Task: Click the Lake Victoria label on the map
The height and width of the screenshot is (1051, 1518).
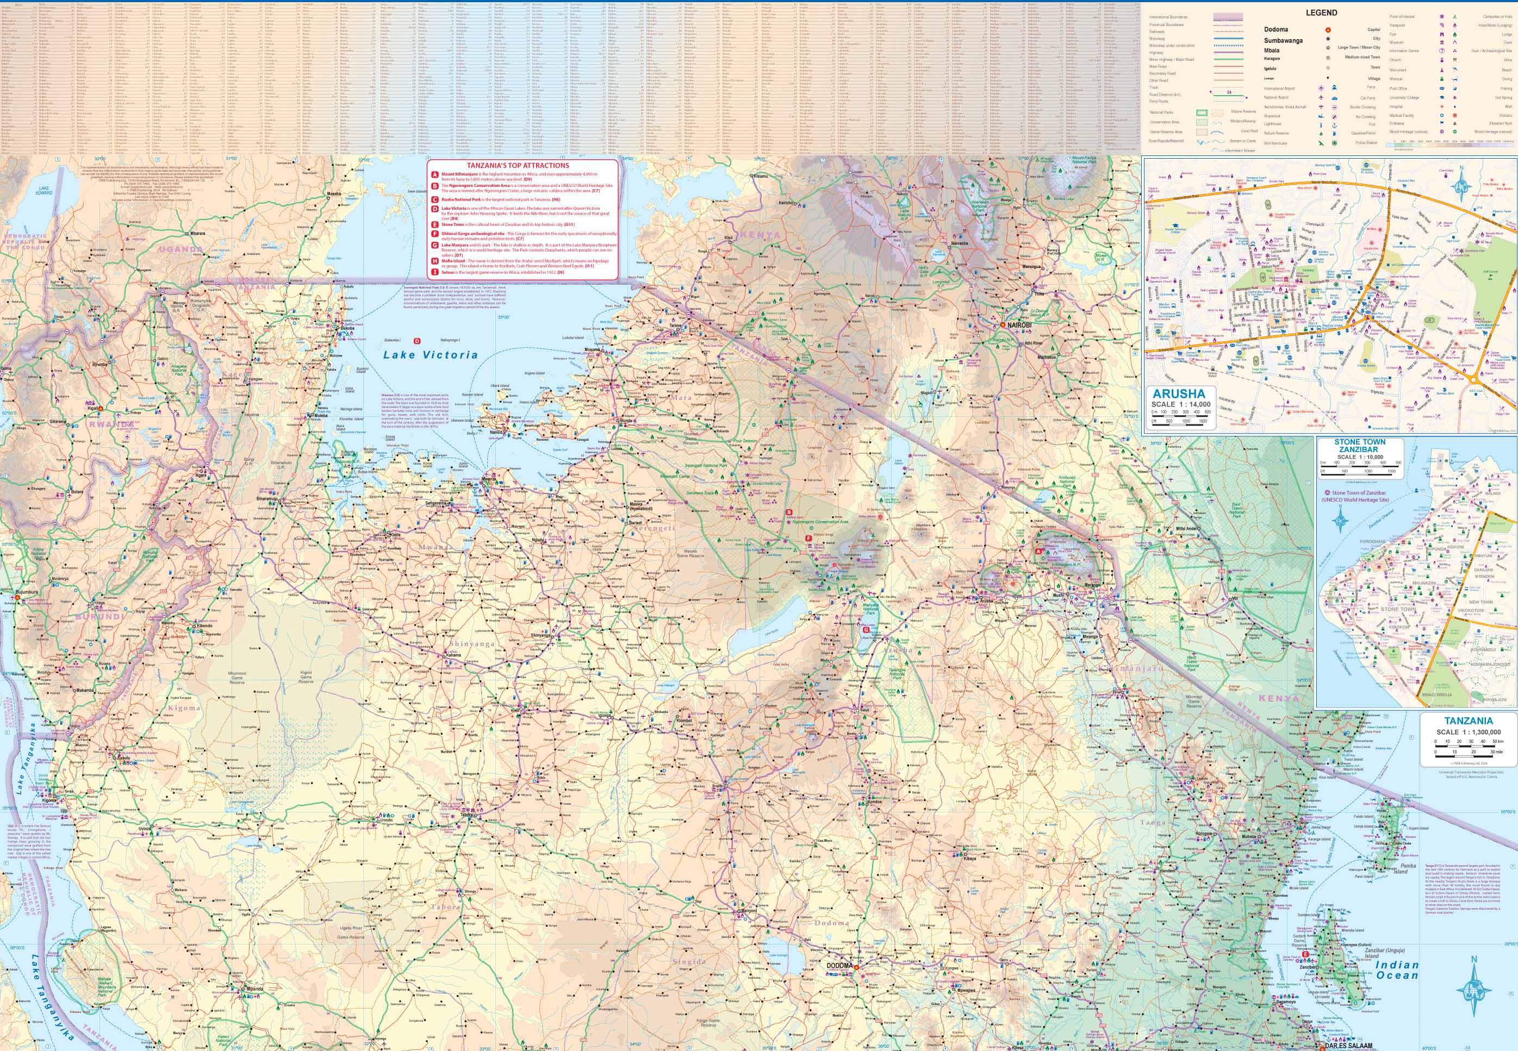Action: [430, 355]
